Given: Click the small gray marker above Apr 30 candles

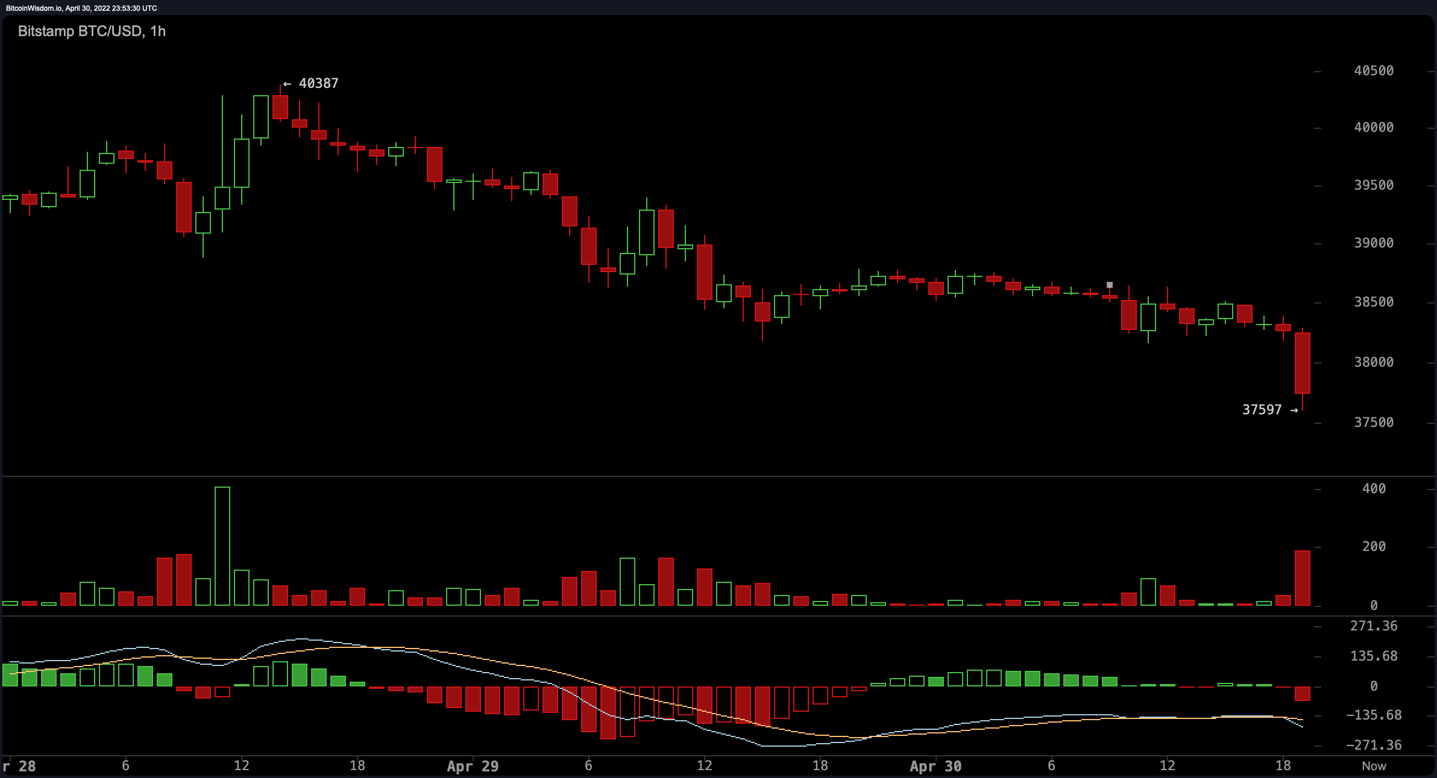Looking at the screenshot, I should (1110, 285).
